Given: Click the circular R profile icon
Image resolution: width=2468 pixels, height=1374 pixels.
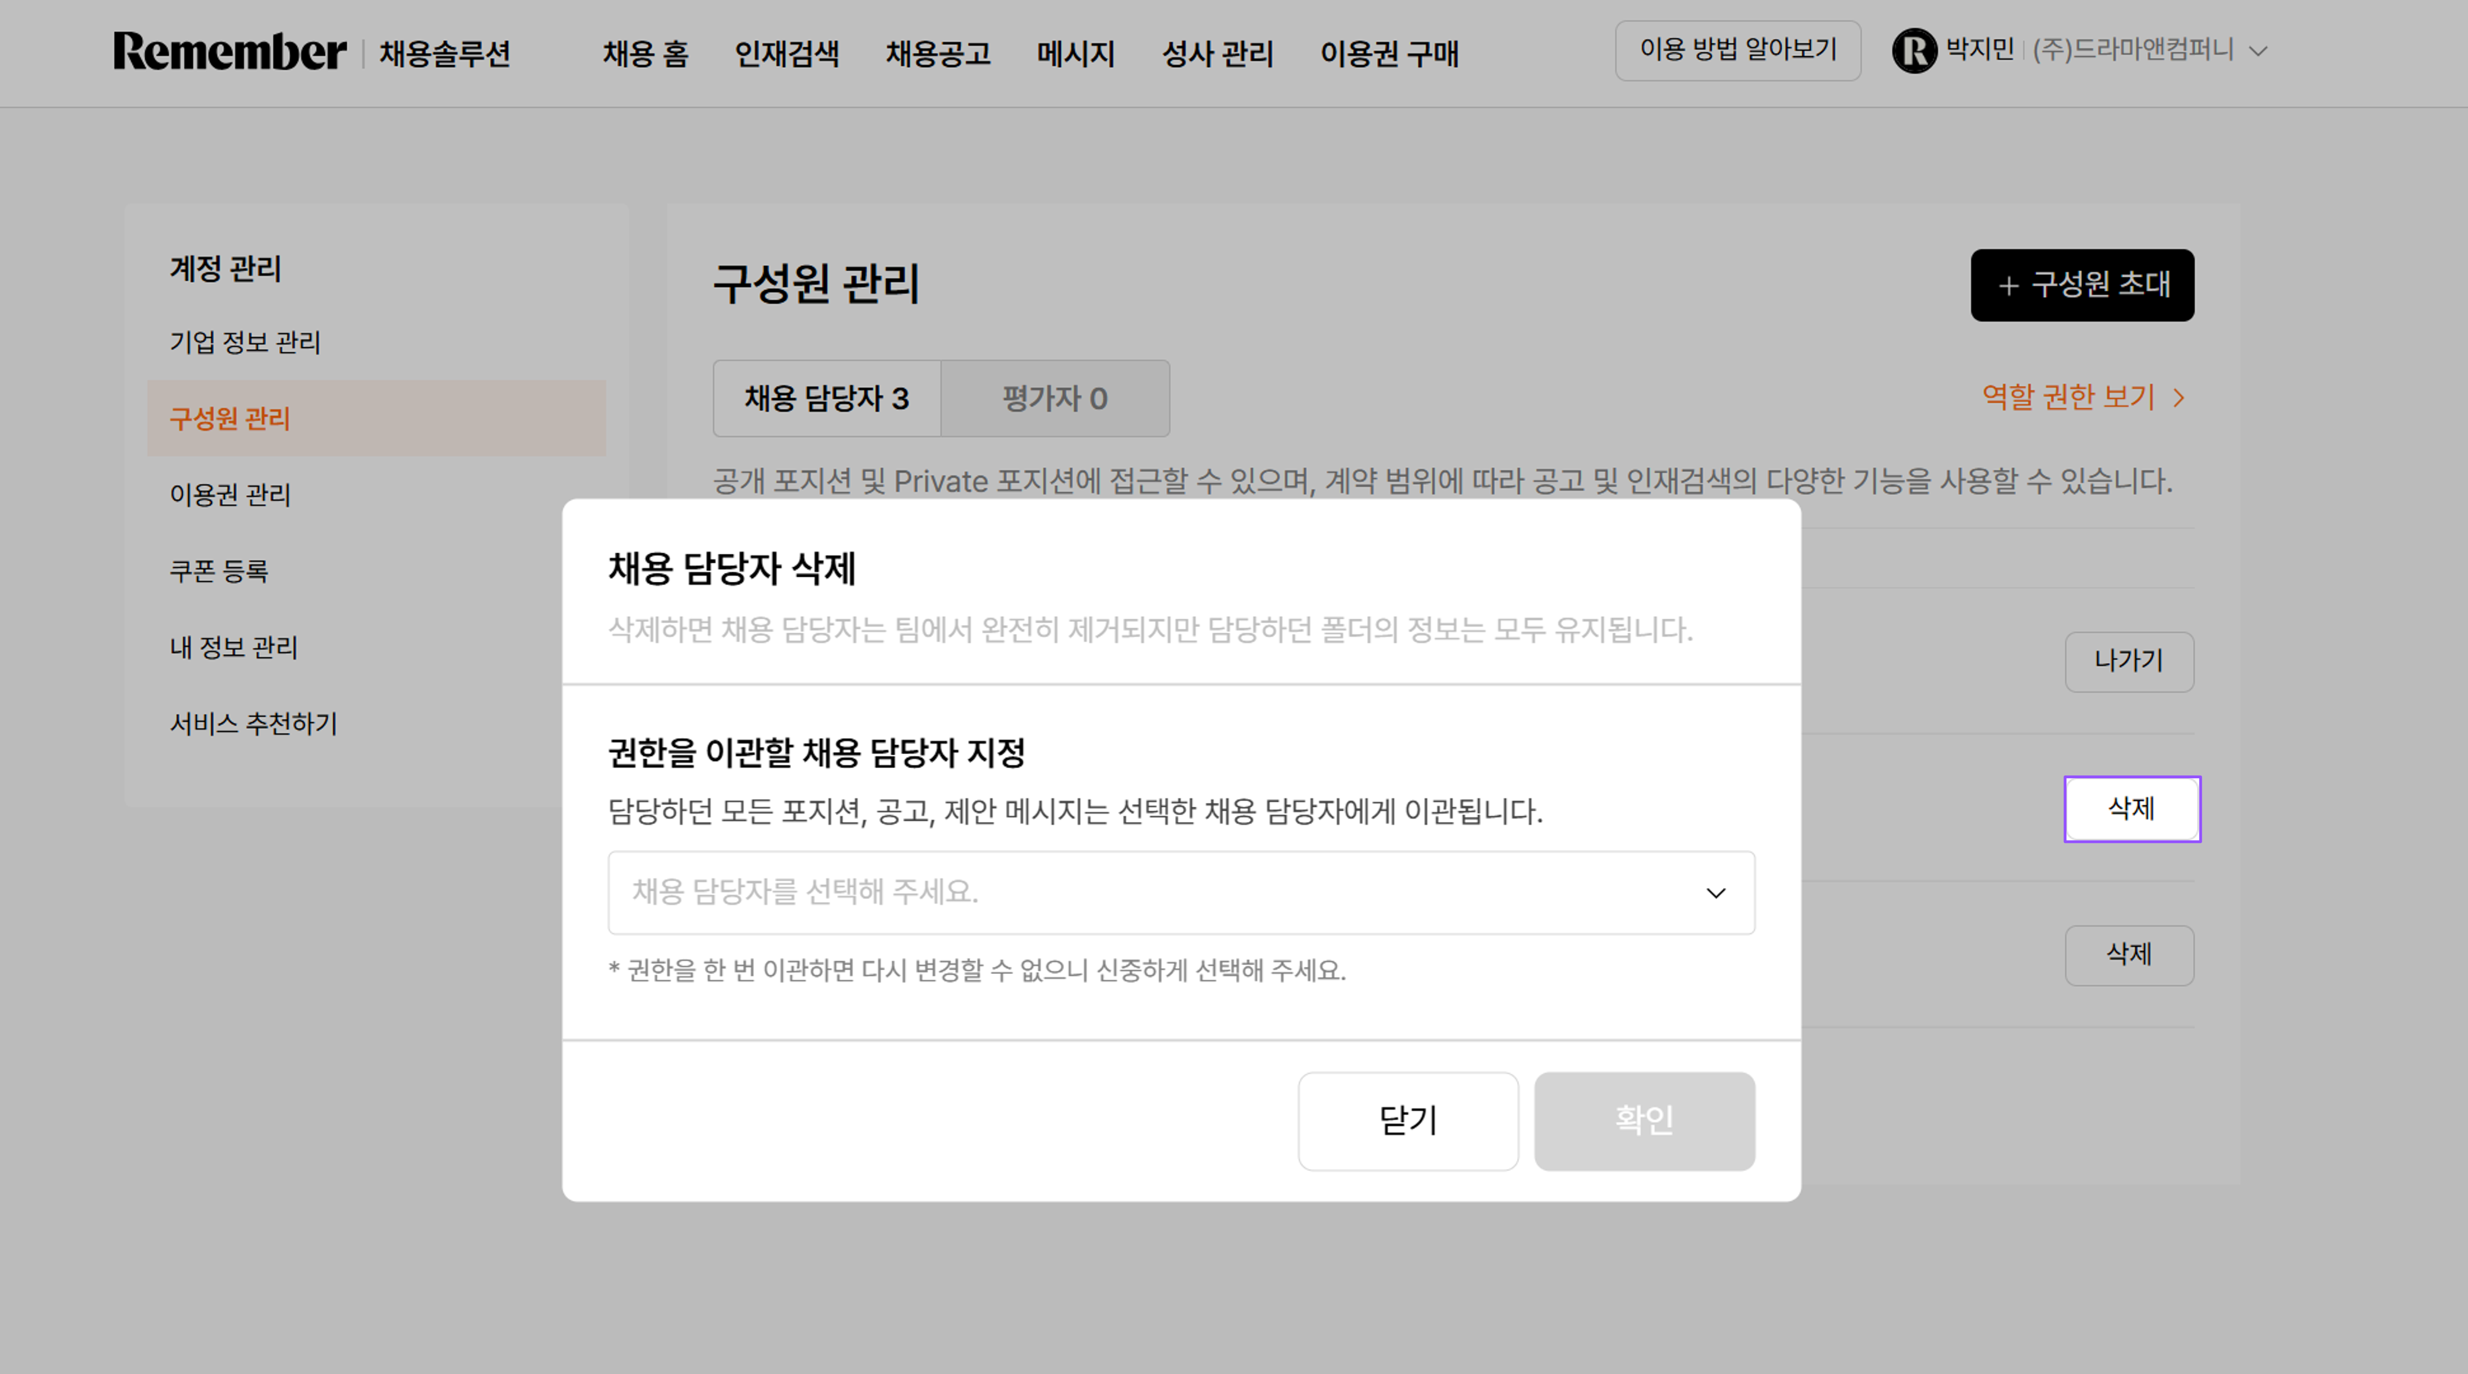Looking at the screenshot, I should [1916, 50].
